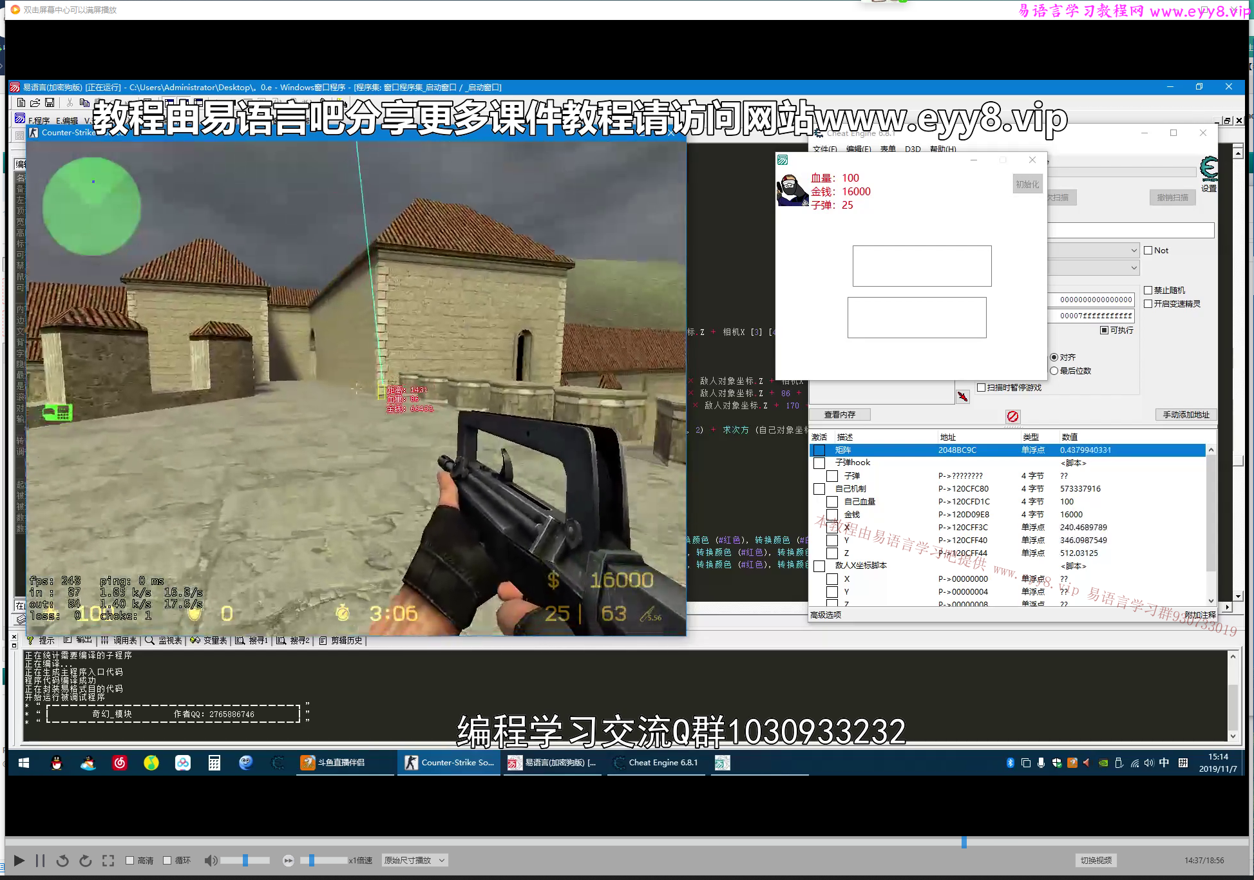Click QQ penguin icon in taskbar
1254x880 pixels.
57,763
